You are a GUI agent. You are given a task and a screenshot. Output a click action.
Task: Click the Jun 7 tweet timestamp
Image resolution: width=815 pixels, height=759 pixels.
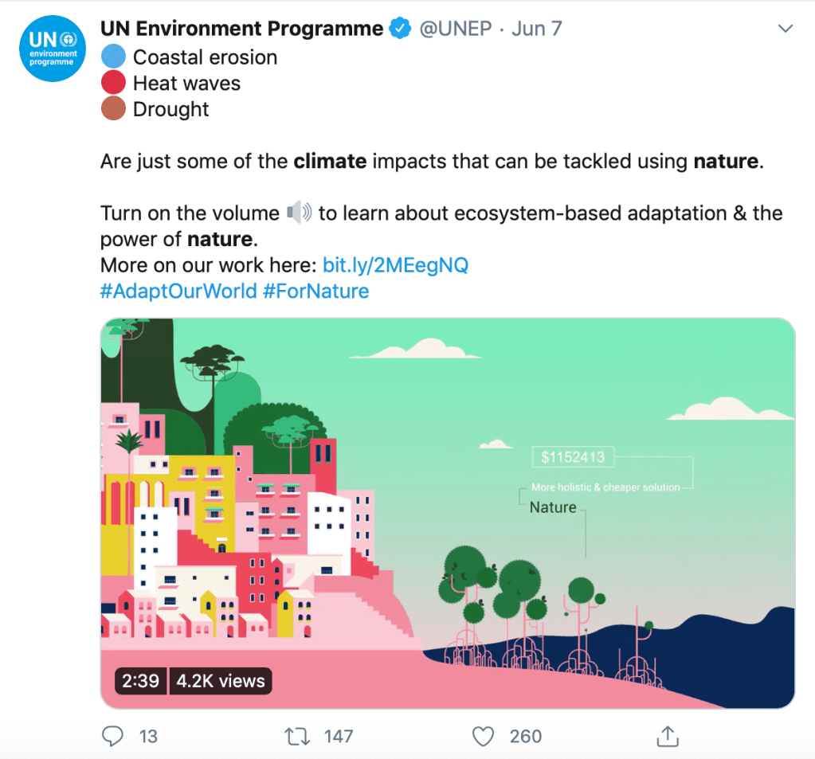[x=537, y=29]
